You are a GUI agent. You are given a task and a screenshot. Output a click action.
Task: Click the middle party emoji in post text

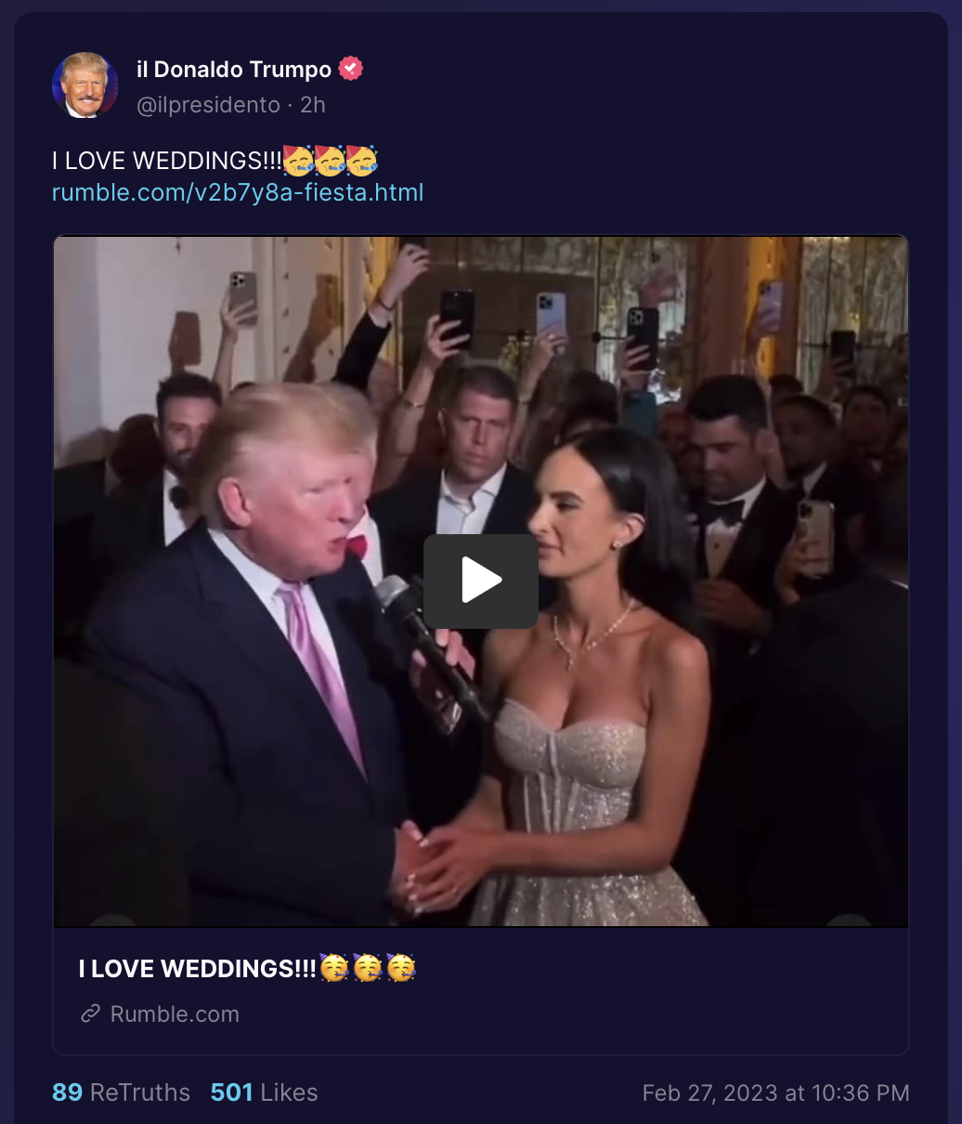point(330,161)
